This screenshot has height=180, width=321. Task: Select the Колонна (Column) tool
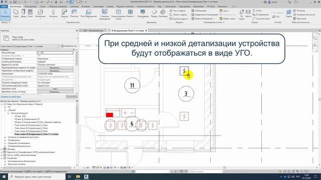[x=53, y=13]
